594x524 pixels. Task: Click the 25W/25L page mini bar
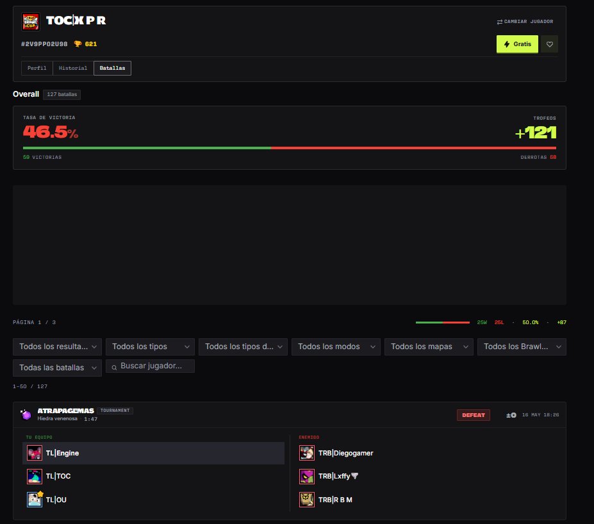tap(443, 322)
